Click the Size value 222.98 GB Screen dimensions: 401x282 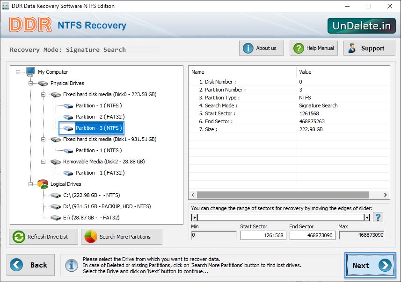[311, 129]
